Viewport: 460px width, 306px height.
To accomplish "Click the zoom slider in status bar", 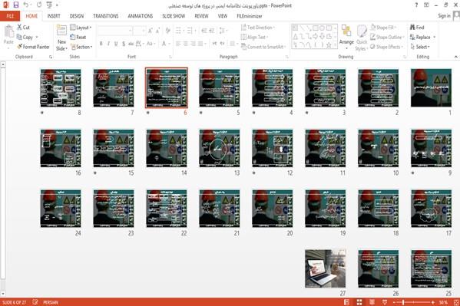I will (414, 302).
